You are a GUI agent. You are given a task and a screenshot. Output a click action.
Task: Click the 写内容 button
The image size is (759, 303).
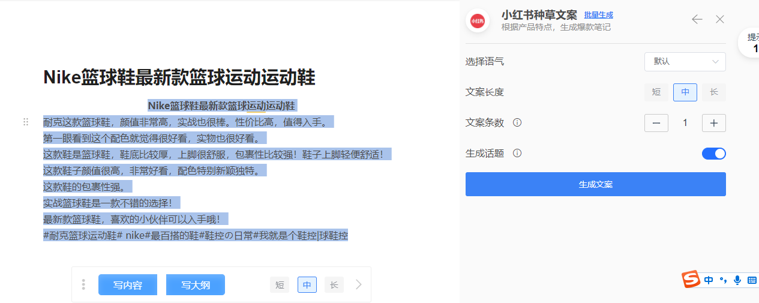pos(128,285)
